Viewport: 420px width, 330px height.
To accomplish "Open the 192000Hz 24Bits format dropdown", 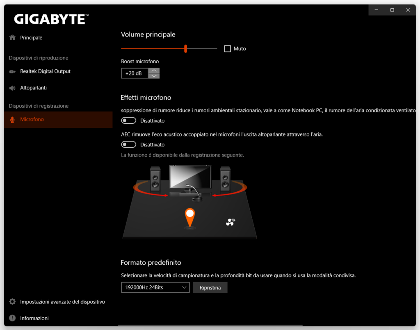I will 155,287.
